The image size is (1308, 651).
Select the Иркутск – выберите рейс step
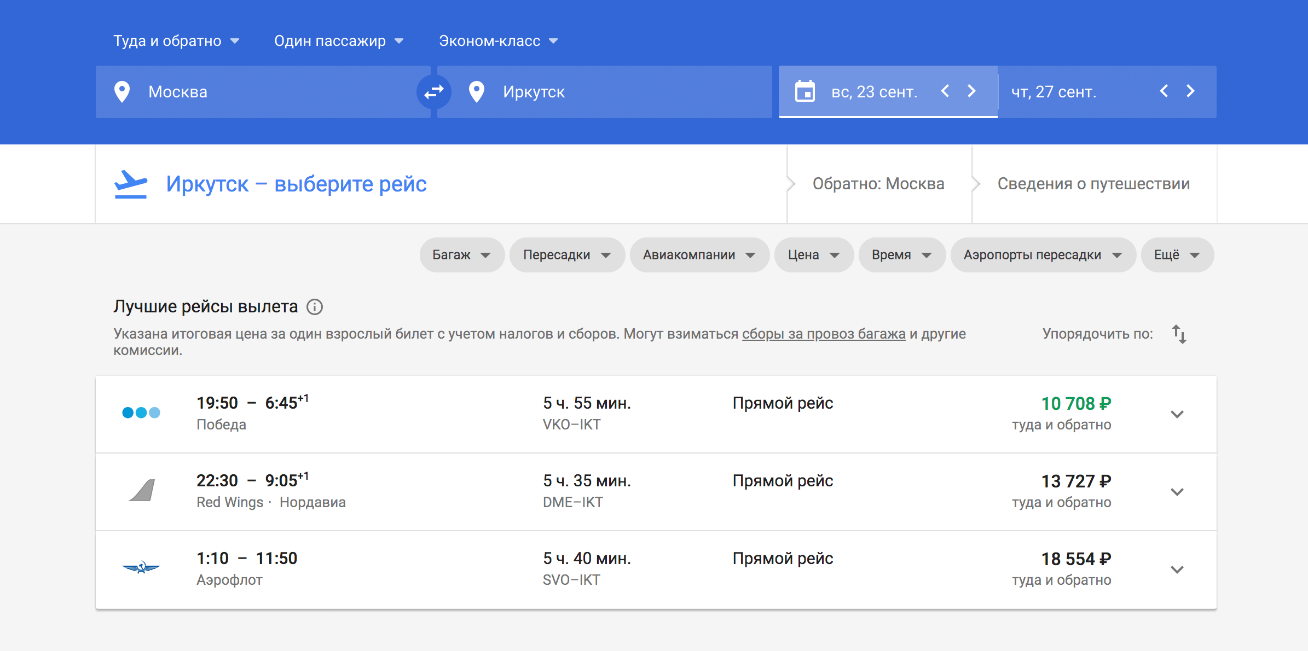tap(296, 184)
